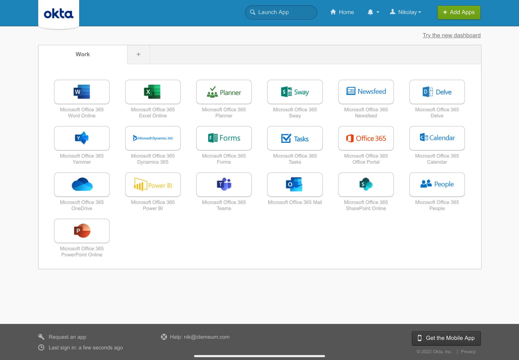
Task: Open Microsoft Office 365 Word Online app
Action: click(82, 92)
